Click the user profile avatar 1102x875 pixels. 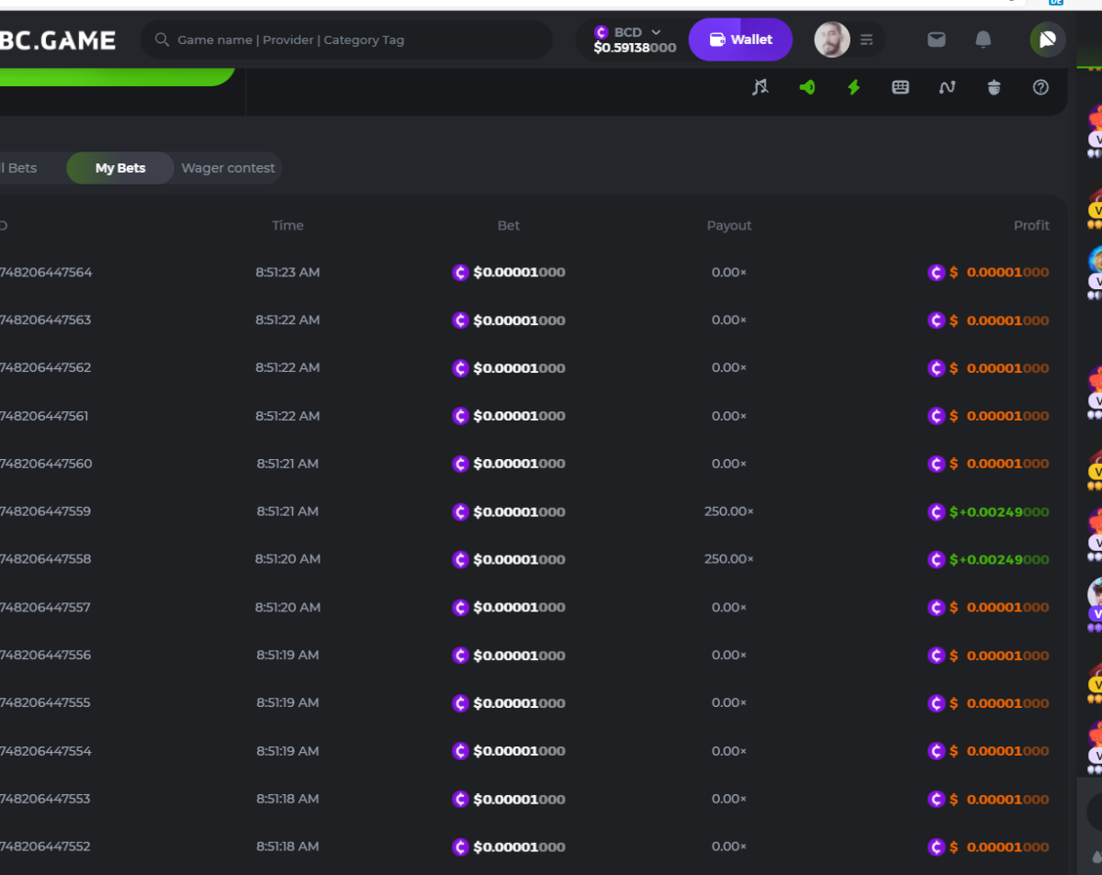[x=832, y=39]
